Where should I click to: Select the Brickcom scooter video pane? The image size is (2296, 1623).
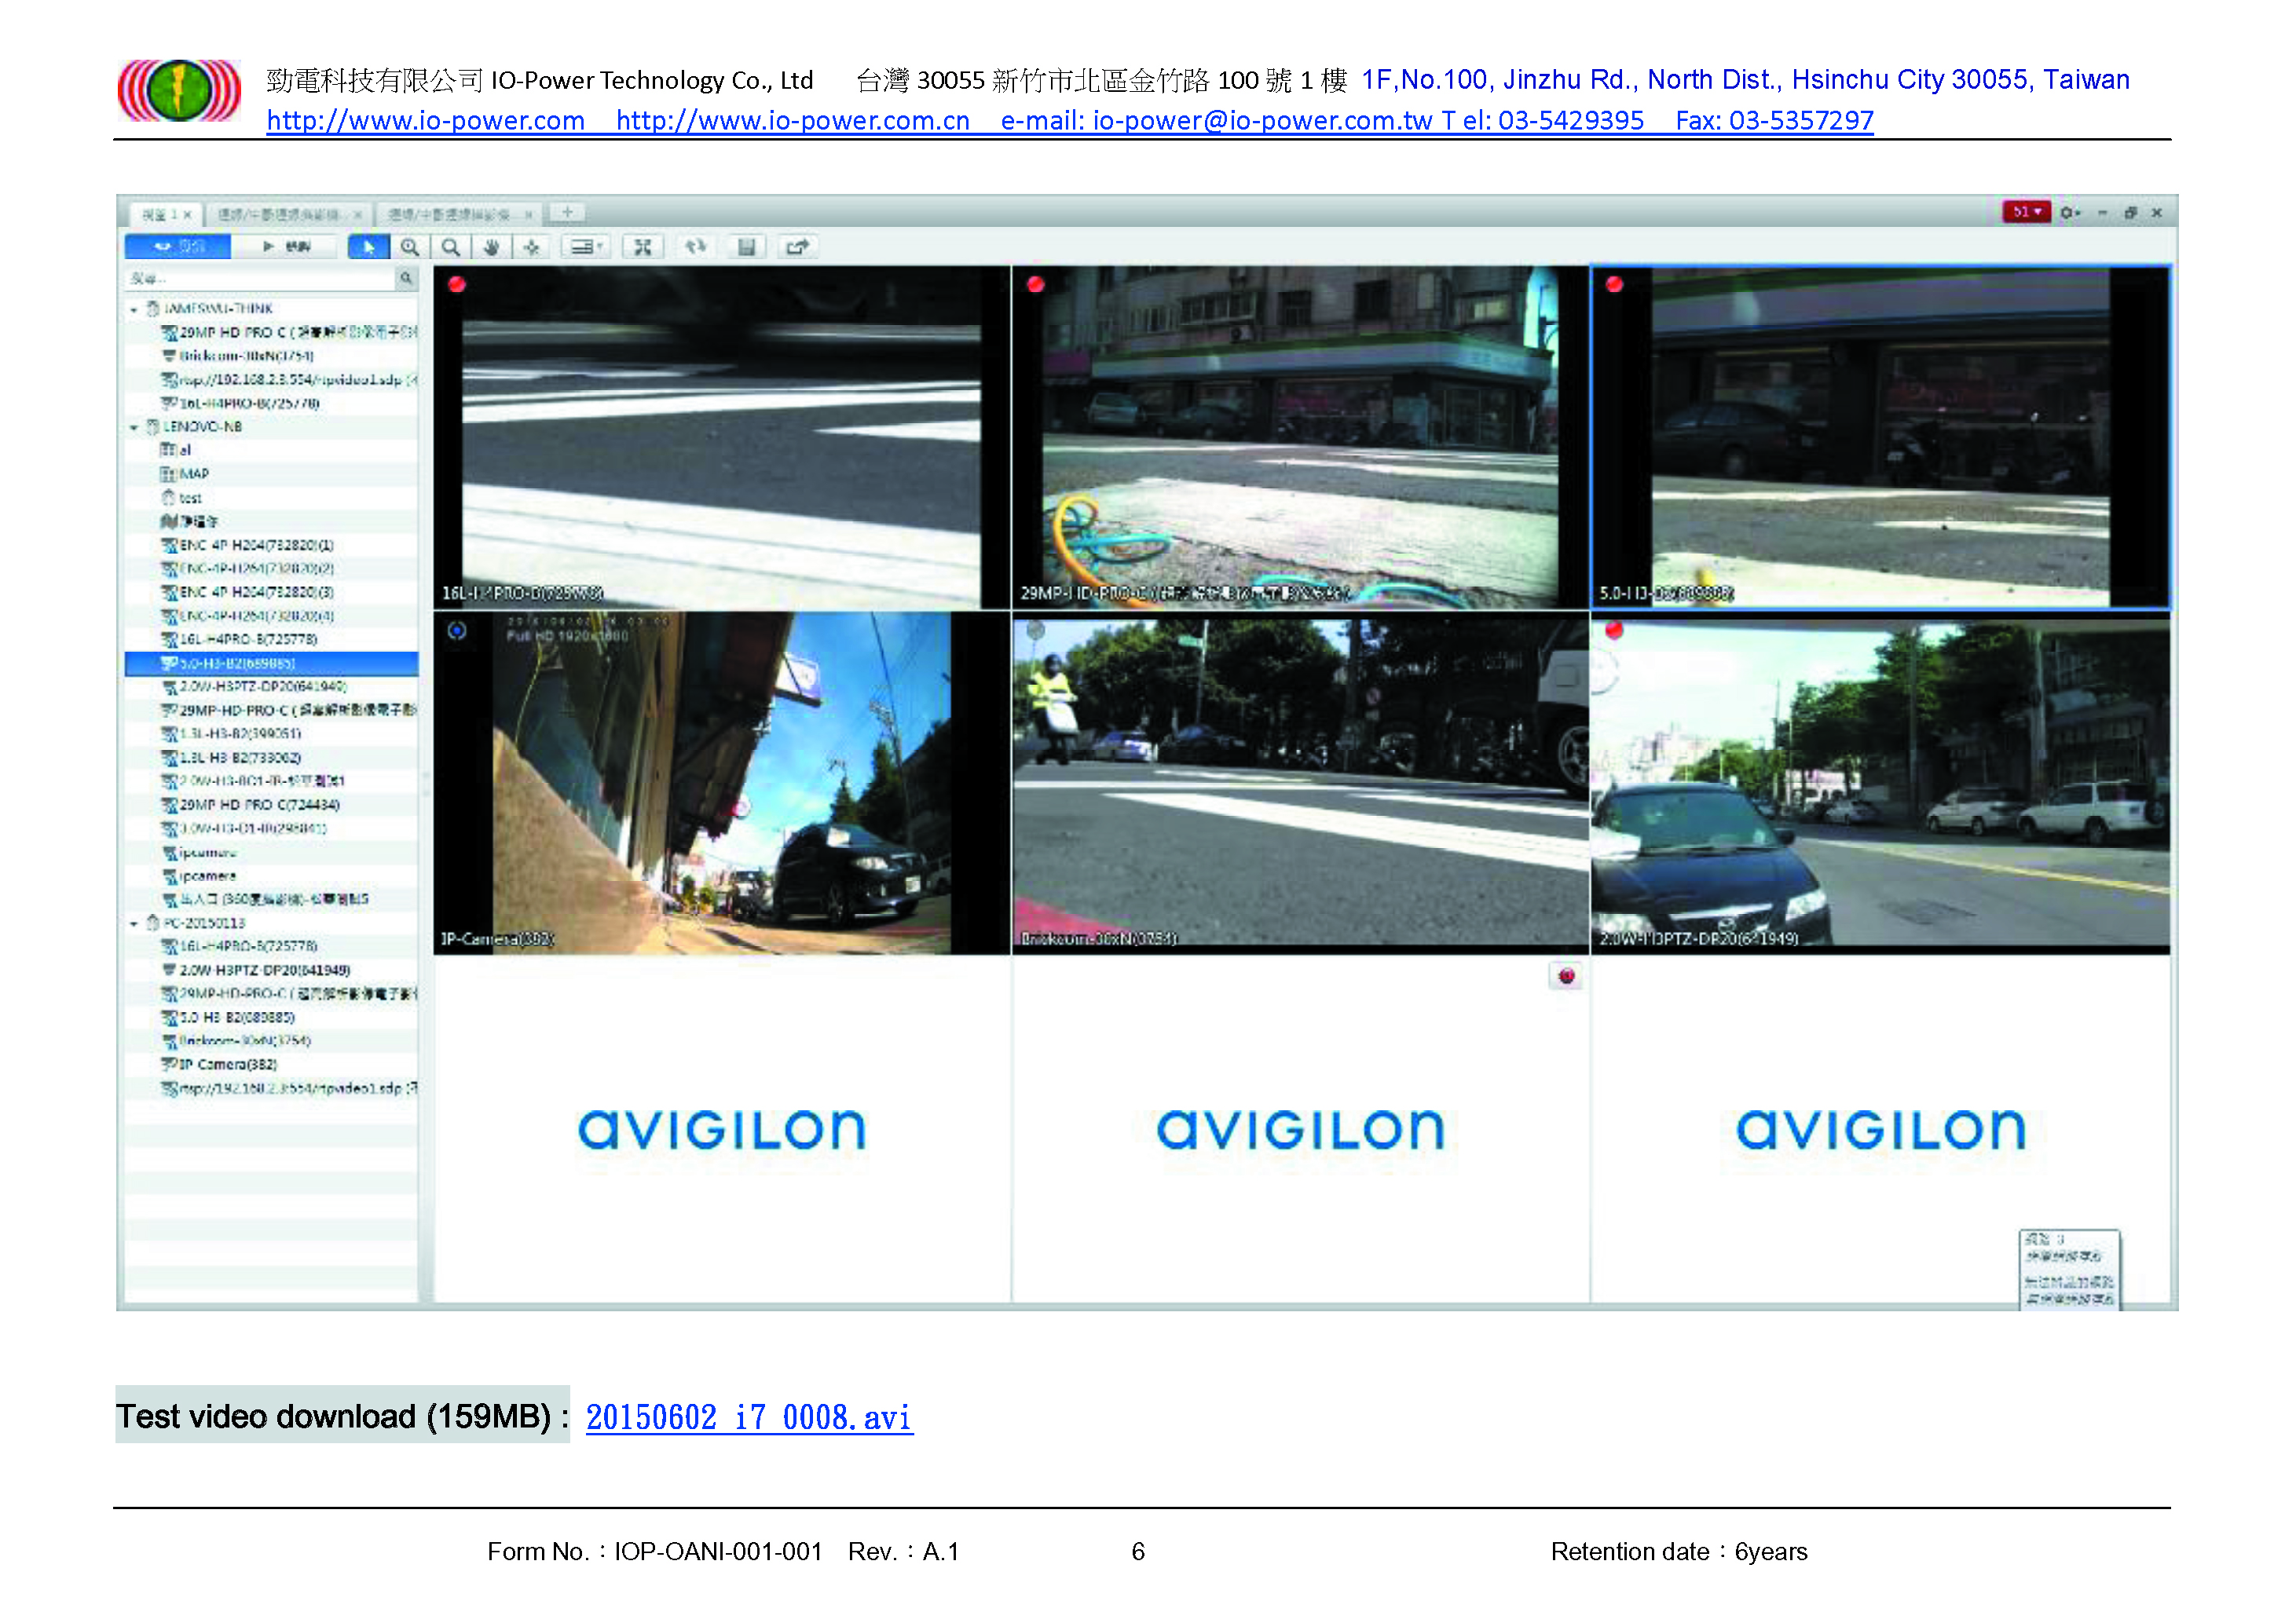(x=1300, y=784)
